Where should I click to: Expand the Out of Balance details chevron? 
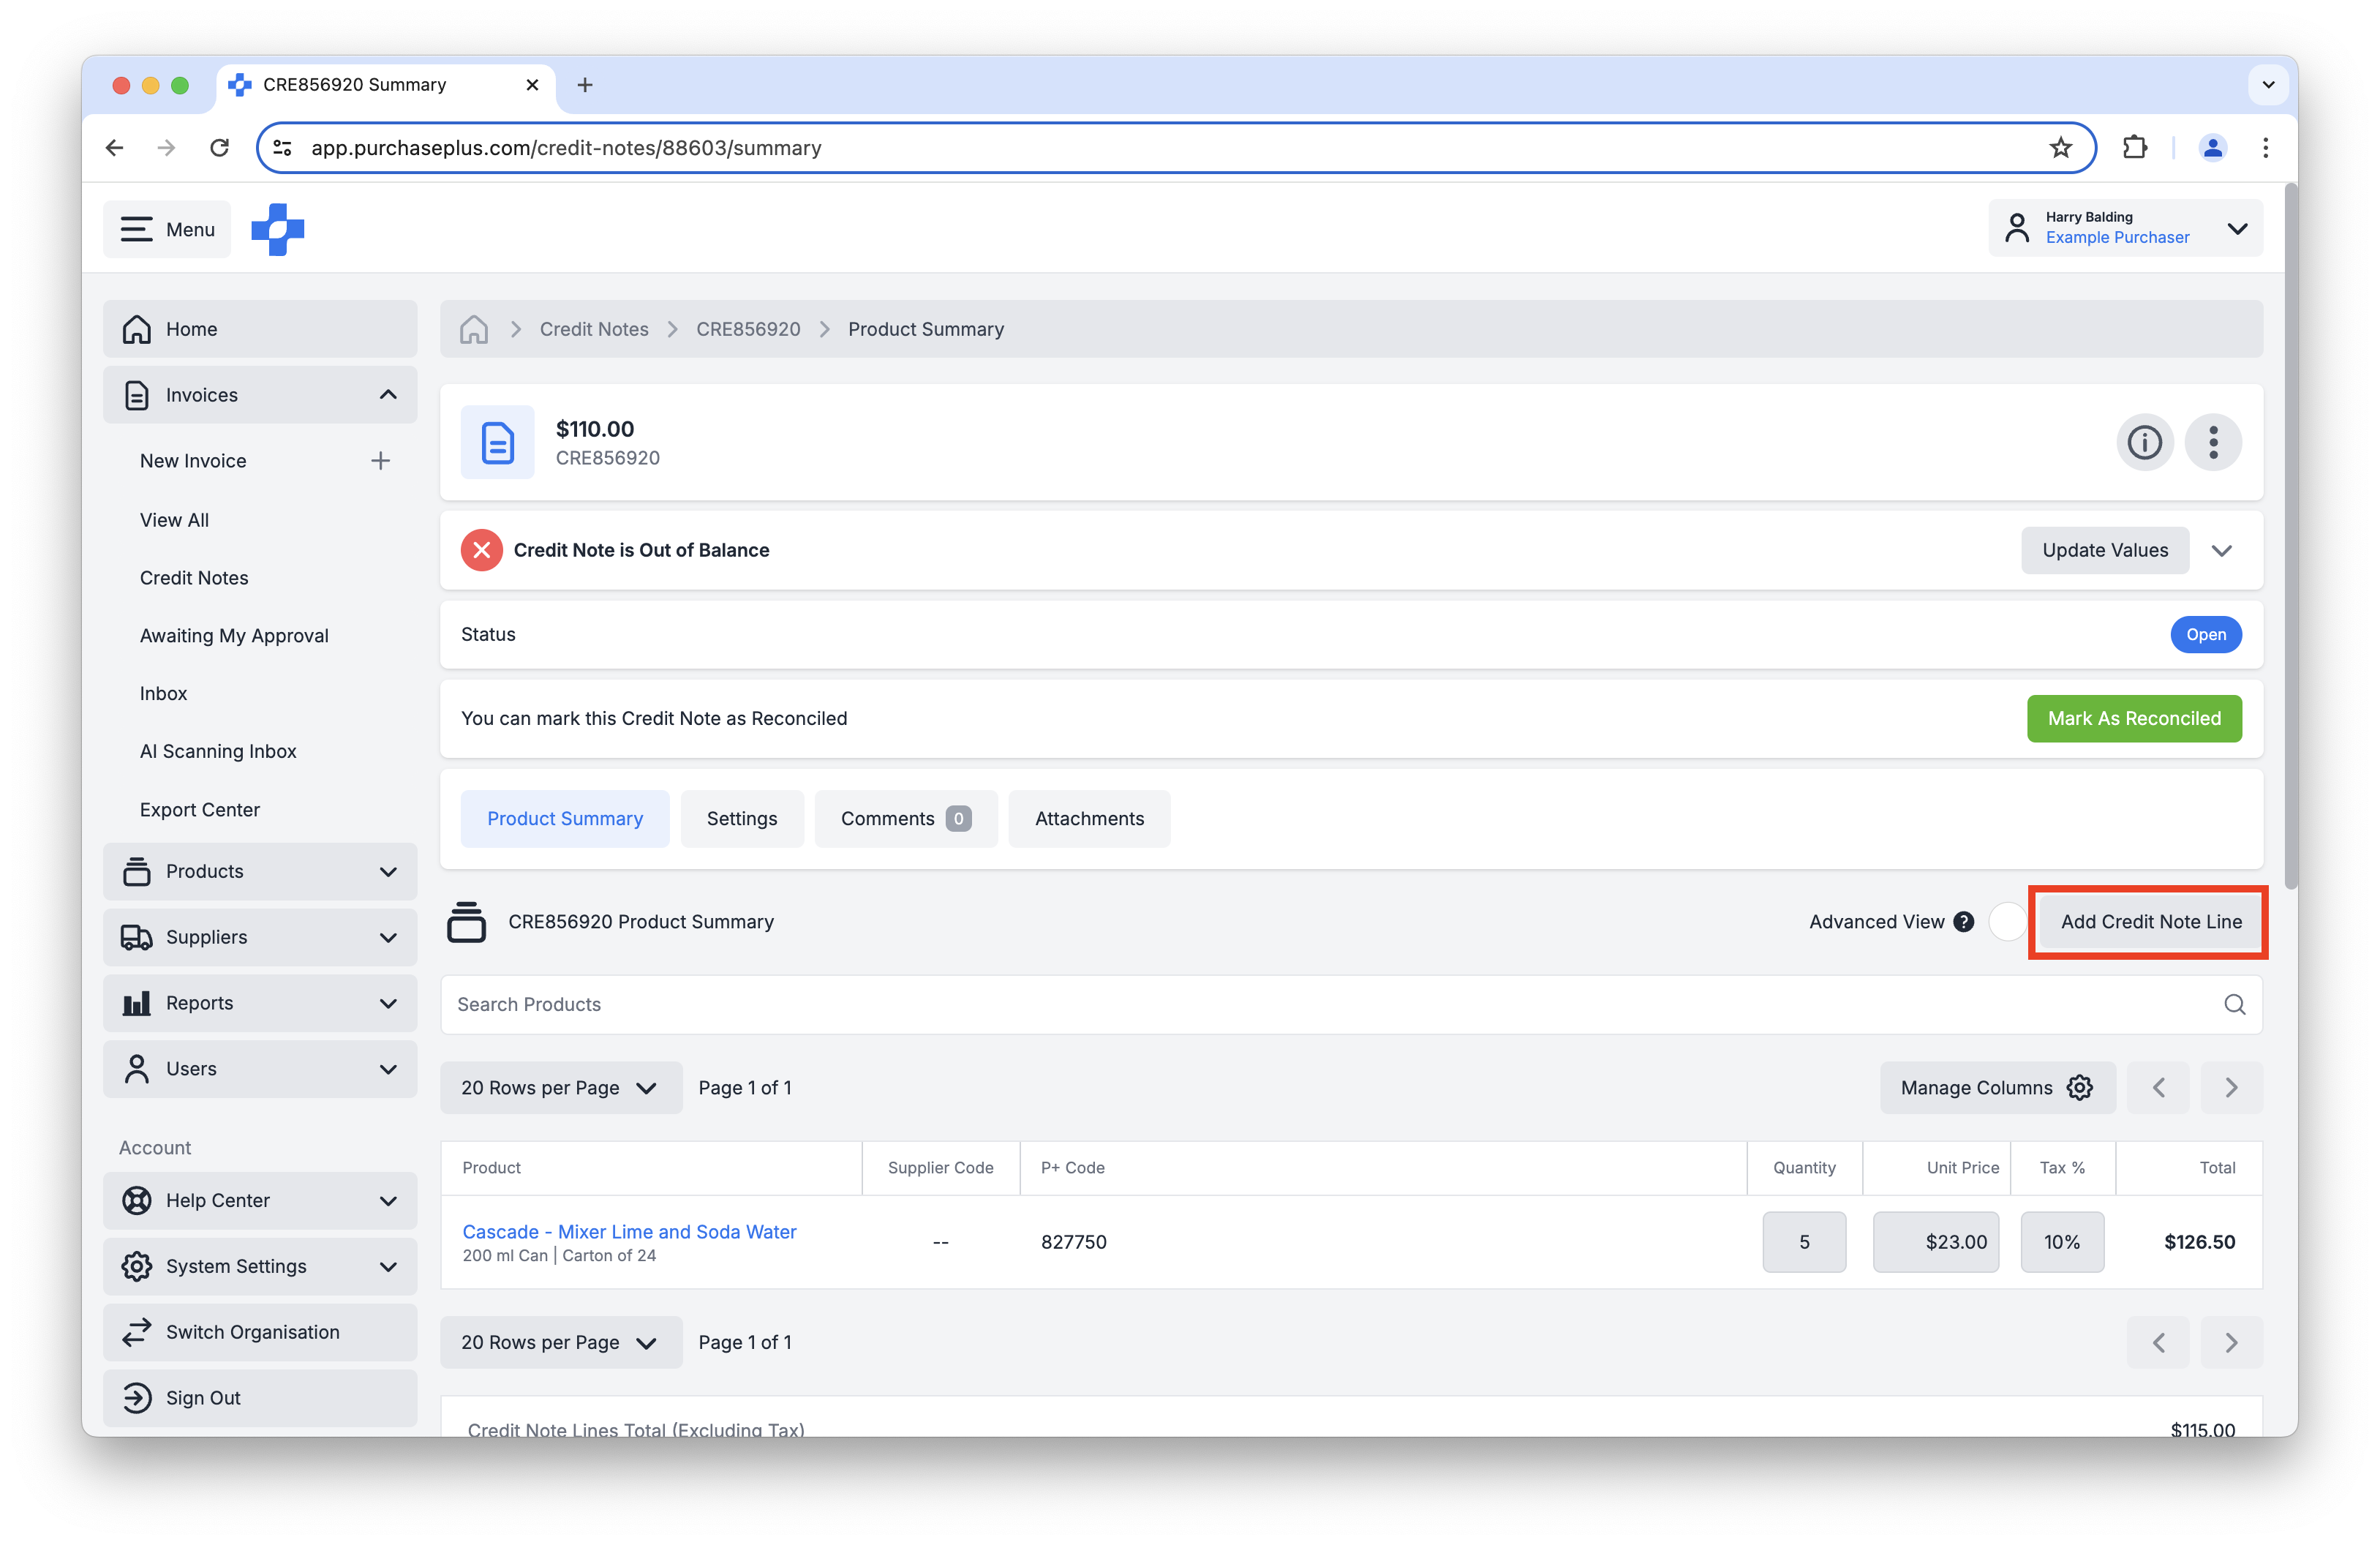pos(2221,550)
